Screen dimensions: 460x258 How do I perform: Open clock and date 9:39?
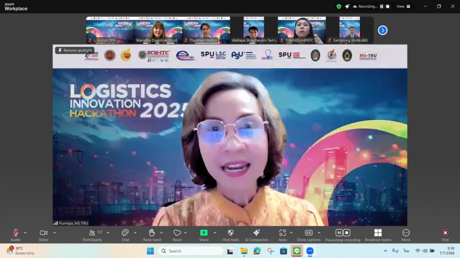tap(447, 251)
